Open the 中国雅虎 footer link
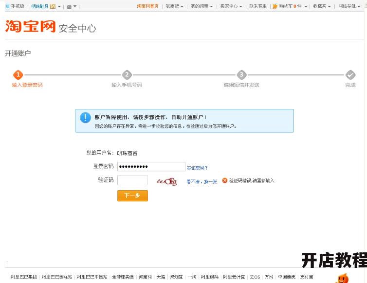 pos(287,277)
